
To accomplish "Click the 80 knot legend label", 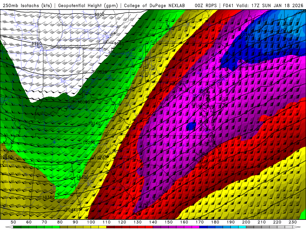I will [x=60, y=222].
